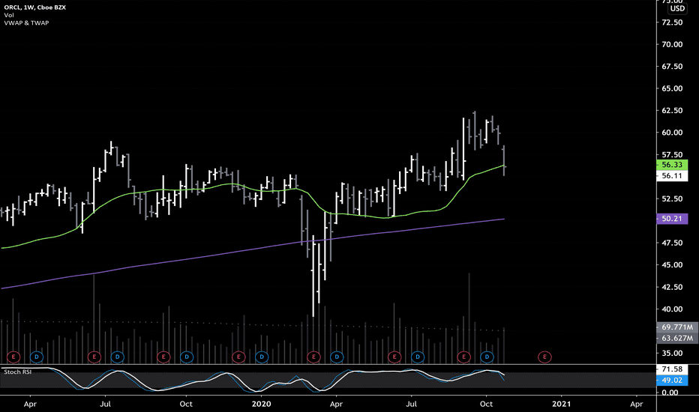Click the blue 49.02 Stoch RSI label
The image size is (699, 412).
coord(672,381)
